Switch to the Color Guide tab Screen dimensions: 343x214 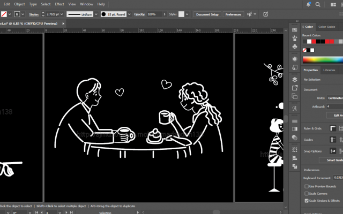[x=327, y=27]
